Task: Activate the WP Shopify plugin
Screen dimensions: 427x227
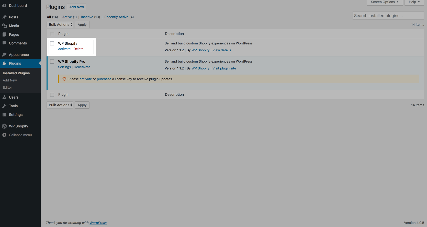Action: coord(64,49)
